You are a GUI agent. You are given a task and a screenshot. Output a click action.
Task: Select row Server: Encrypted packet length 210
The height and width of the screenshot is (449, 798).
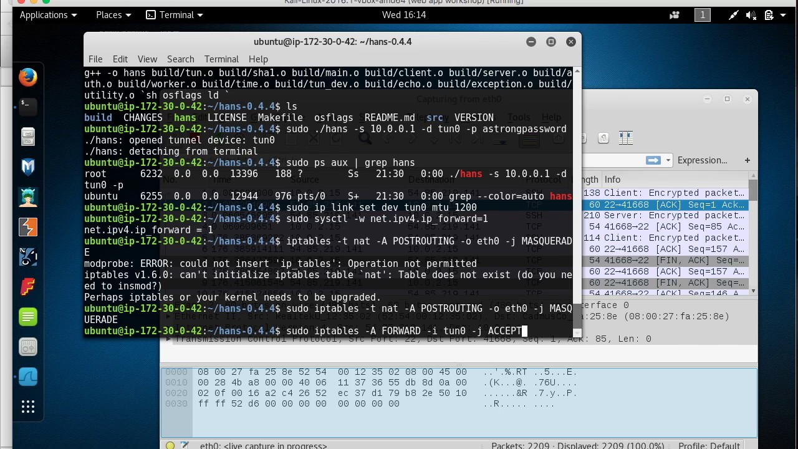[x=666, y=216]
